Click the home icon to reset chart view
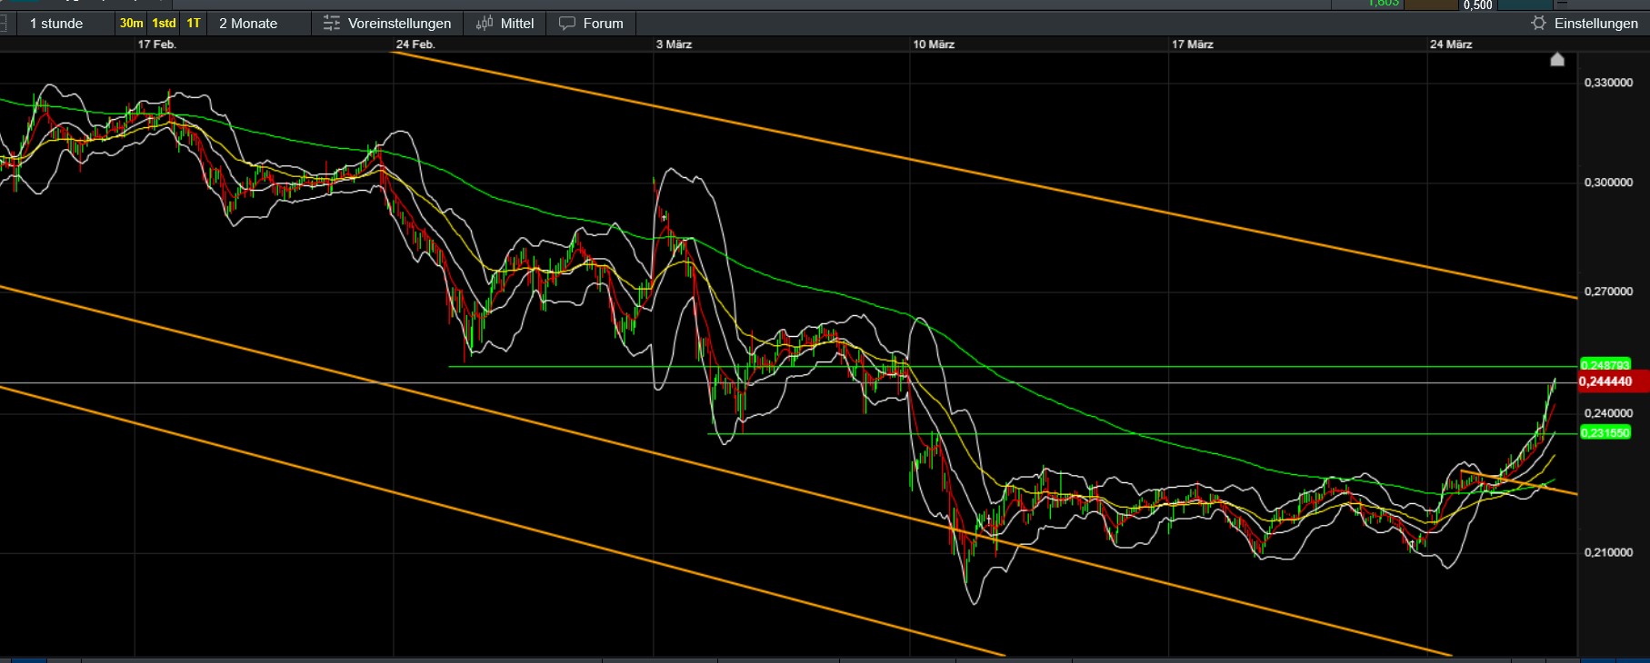 click(1557, 60)
